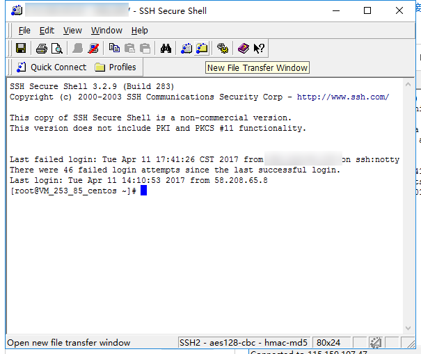Open the View menu
Viewport: 421px width, 354px height.
point(72,31)
